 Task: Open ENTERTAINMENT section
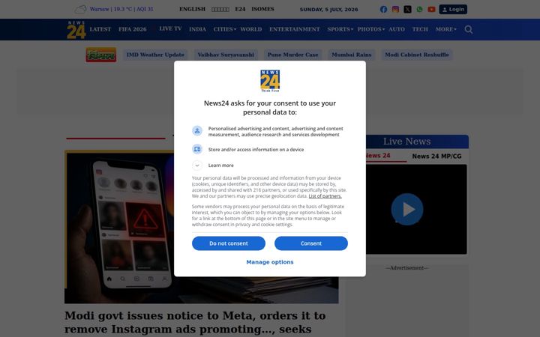[x=295, y=29]
